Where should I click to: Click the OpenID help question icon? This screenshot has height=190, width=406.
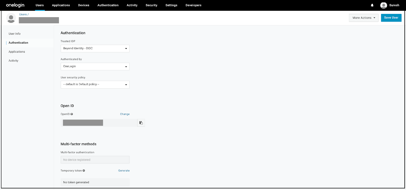coord(72,114)
